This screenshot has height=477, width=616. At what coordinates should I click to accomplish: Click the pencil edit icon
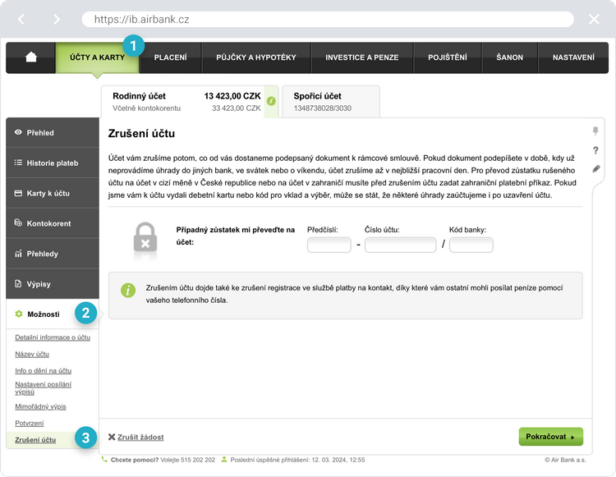pyautogui.click(x=595, y=169)
